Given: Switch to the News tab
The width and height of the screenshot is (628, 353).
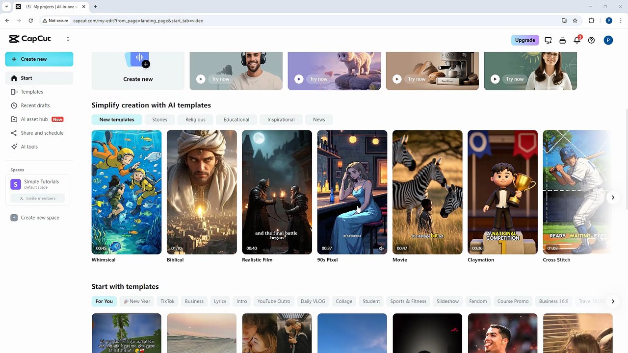Looking at the screenshot, I should tap(319, 120).
